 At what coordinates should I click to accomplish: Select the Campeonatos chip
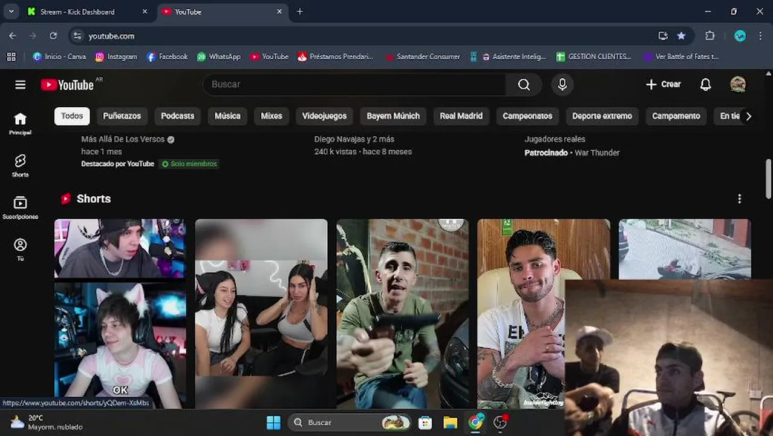tap(527, 116)
